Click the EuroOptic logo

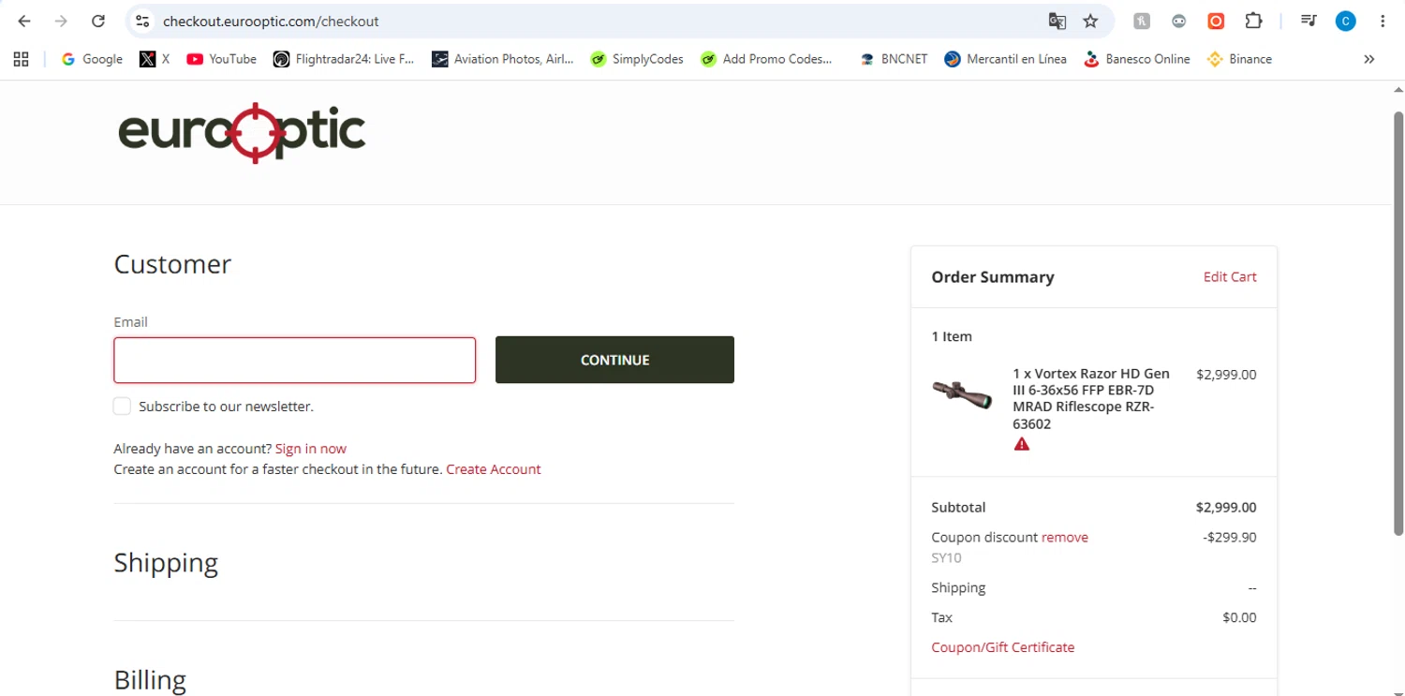[x=242, y=133]
